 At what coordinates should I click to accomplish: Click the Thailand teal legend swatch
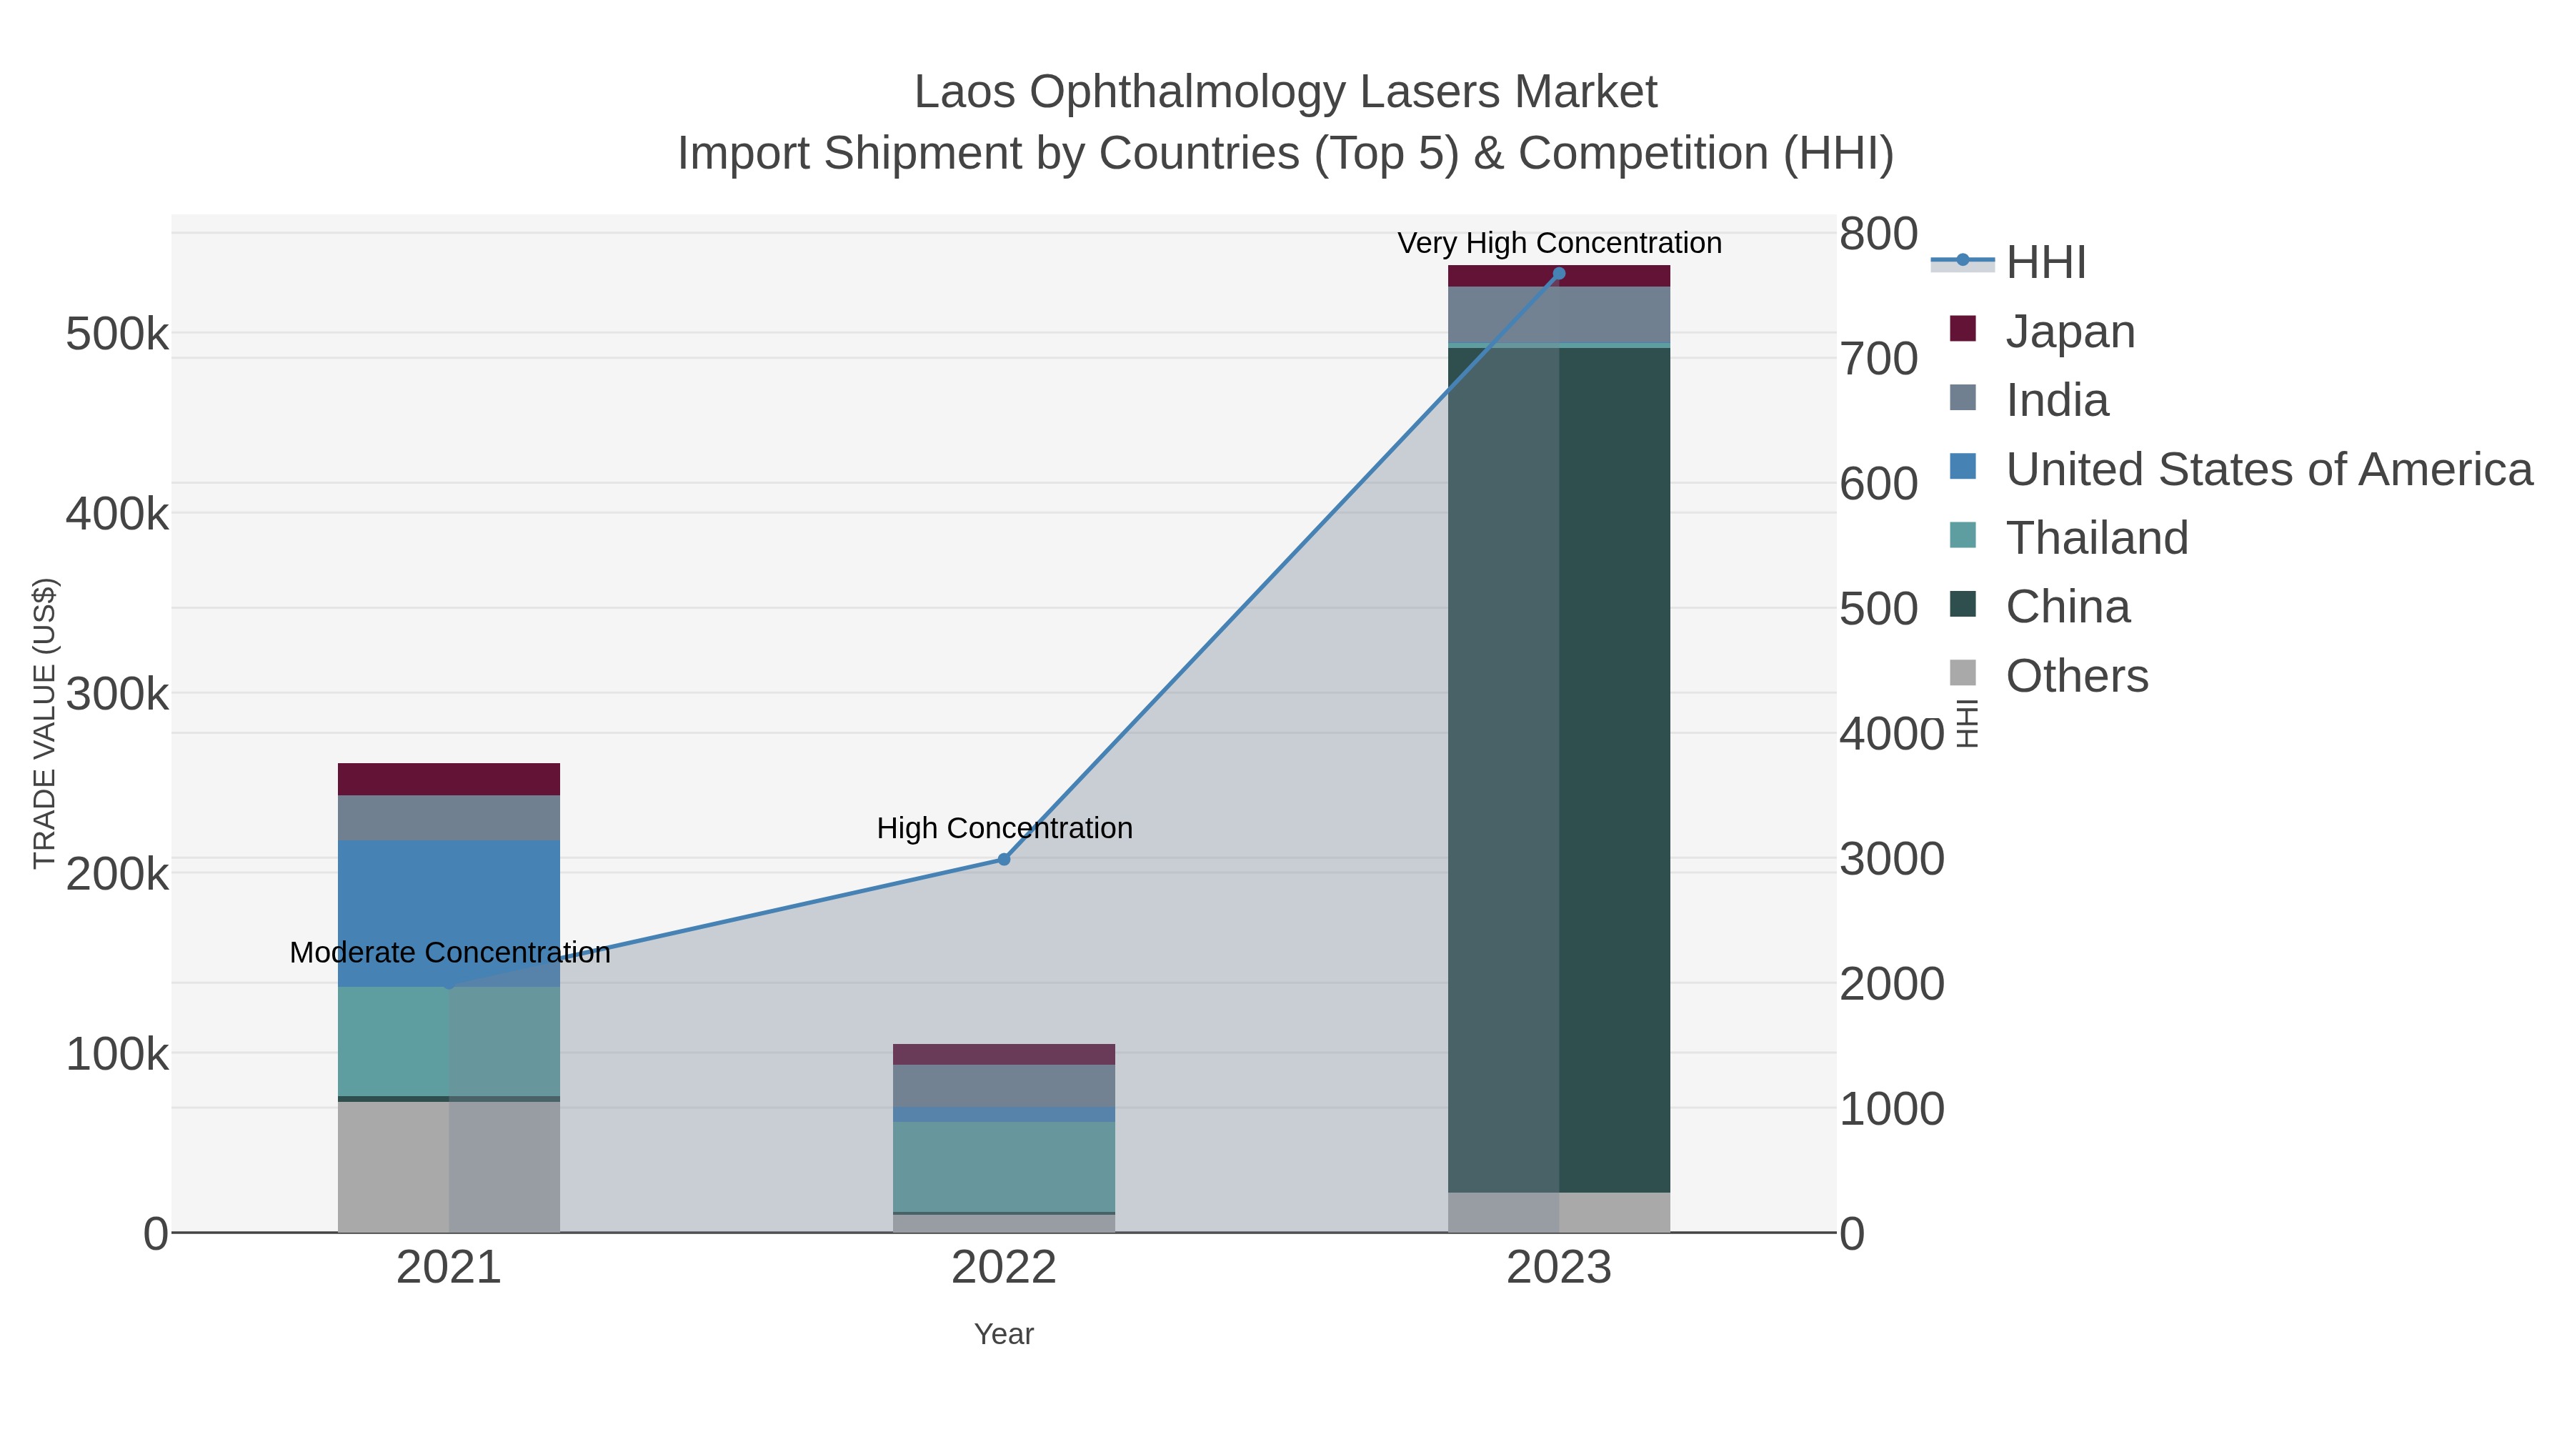click(1963, 535)
